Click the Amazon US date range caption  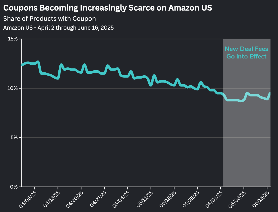click(58, 28)
